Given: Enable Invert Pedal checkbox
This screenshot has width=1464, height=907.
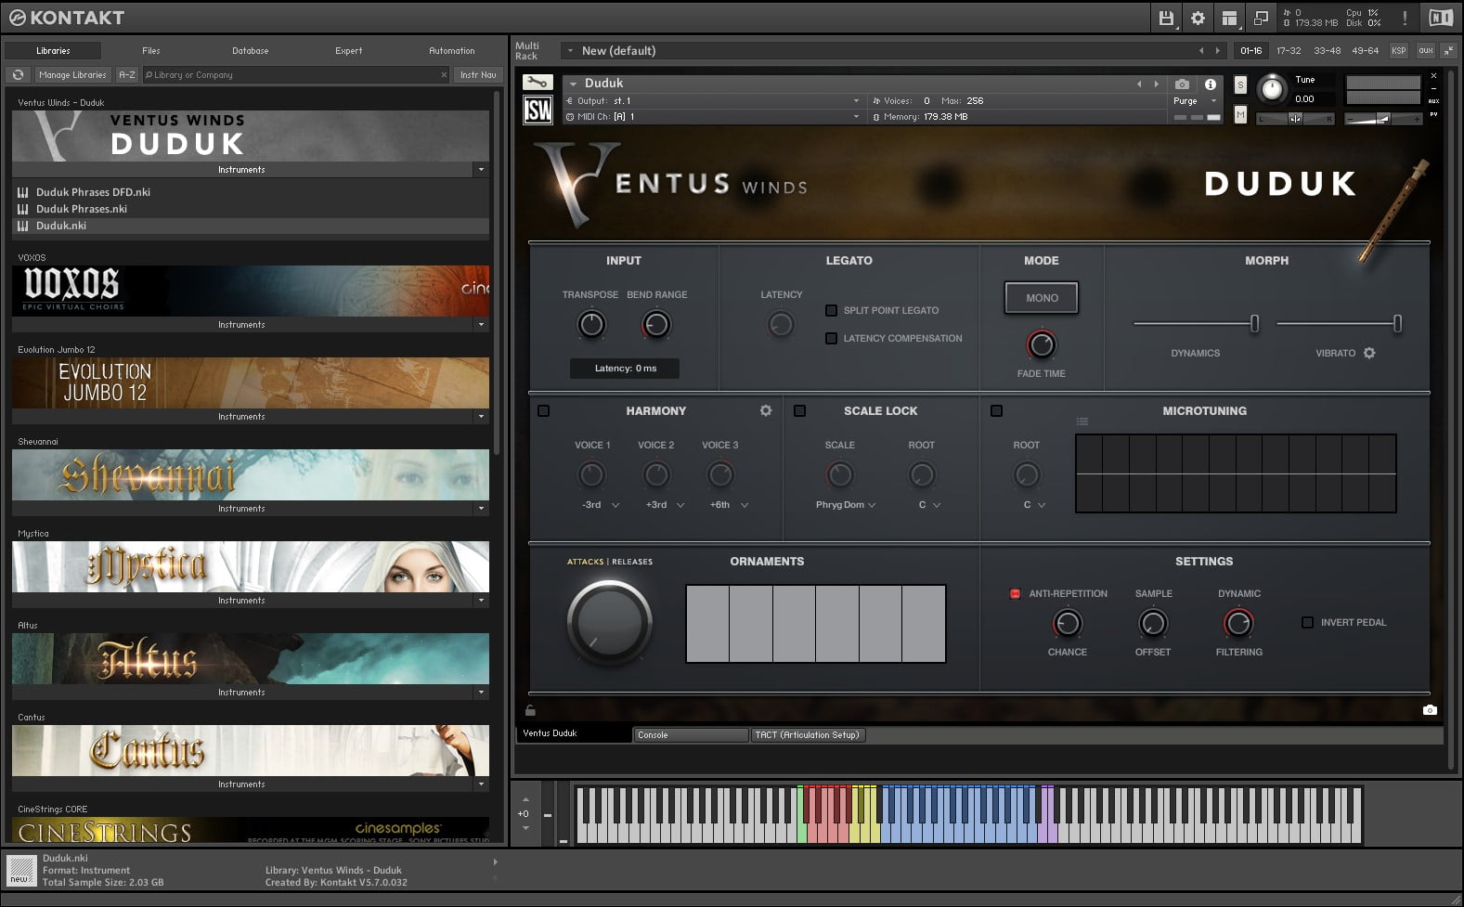Looking at the screenshot, I should (1307, 622).
